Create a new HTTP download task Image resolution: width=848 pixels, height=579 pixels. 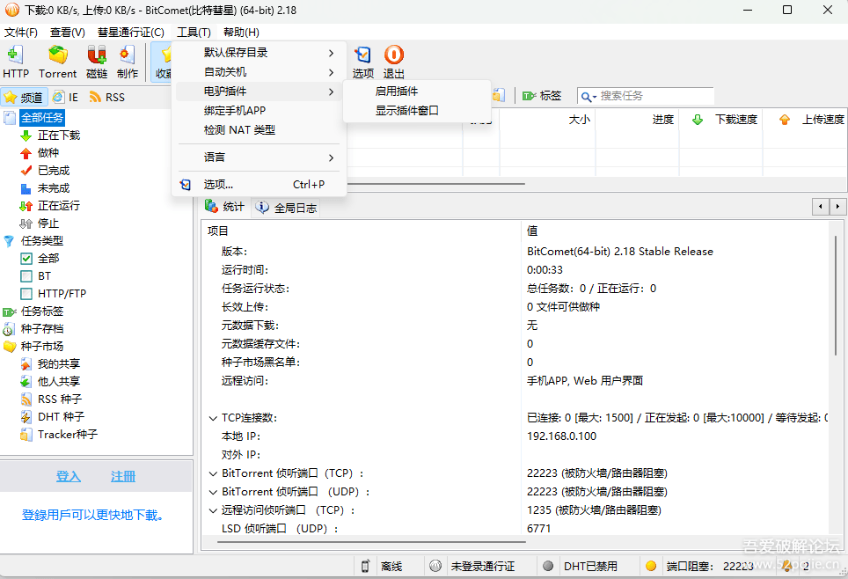tap(15, 61)
